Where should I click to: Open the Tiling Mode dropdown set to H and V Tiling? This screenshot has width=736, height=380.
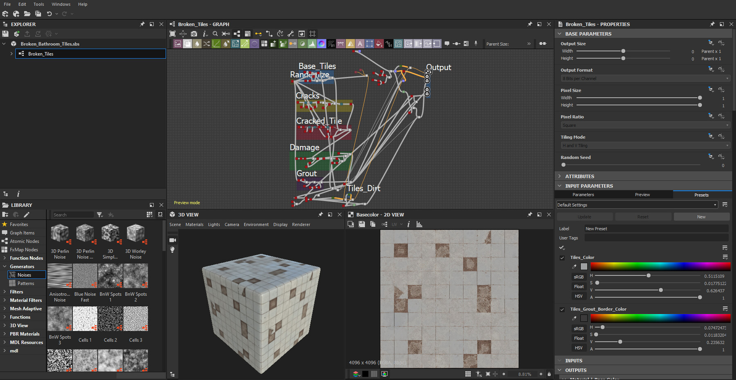pyautogui.click(x=645, y=145)
